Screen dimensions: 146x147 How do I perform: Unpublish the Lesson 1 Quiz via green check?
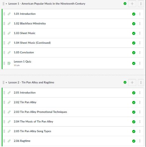coord(134,63)
